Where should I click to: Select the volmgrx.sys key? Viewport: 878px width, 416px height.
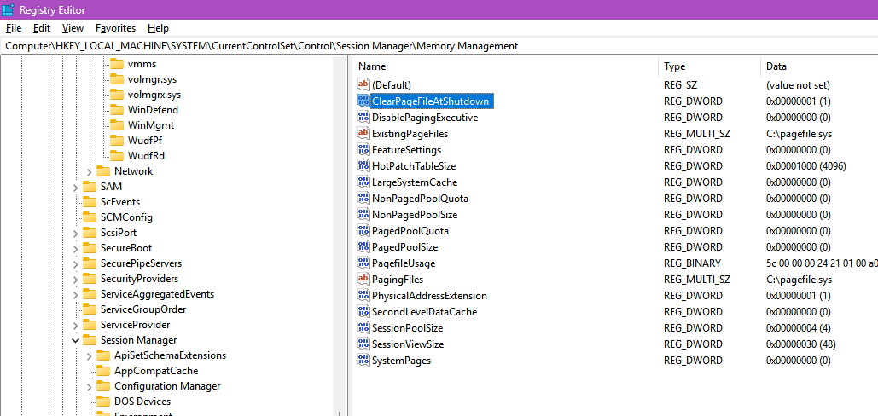(154, 95)
